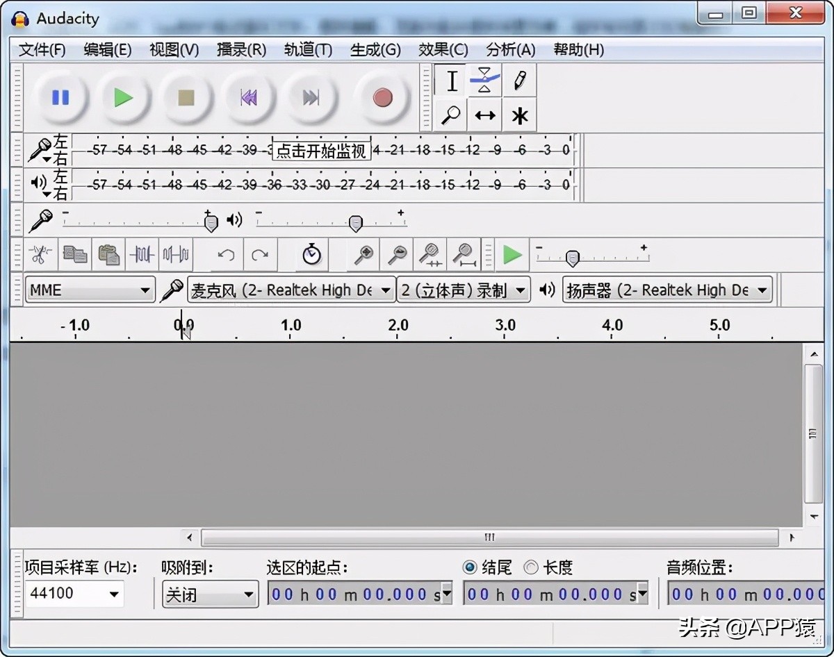
Task: Open the 轨道 menu
Action: (307, 49)
